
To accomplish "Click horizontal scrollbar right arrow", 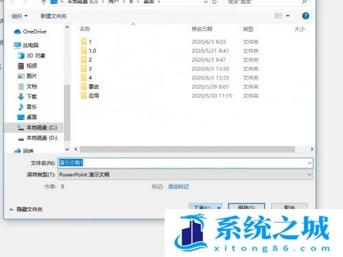I will (x=311, y=149).
